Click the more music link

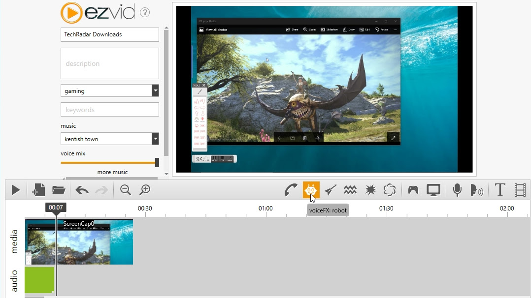pos(112,172)
